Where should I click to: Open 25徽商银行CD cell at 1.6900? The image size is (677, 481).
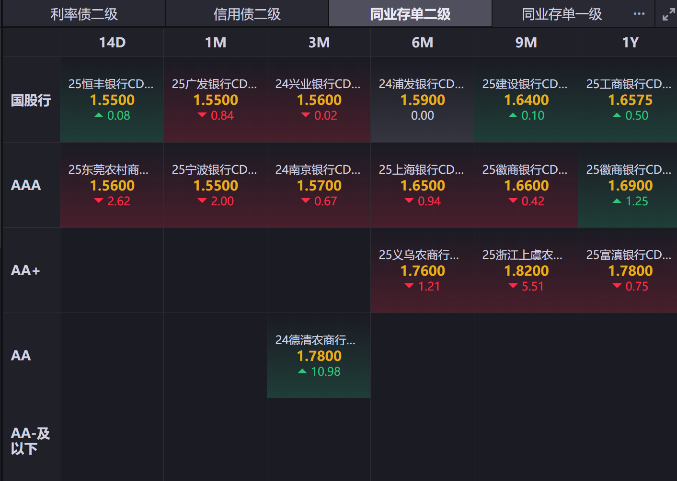click(628, 185)
